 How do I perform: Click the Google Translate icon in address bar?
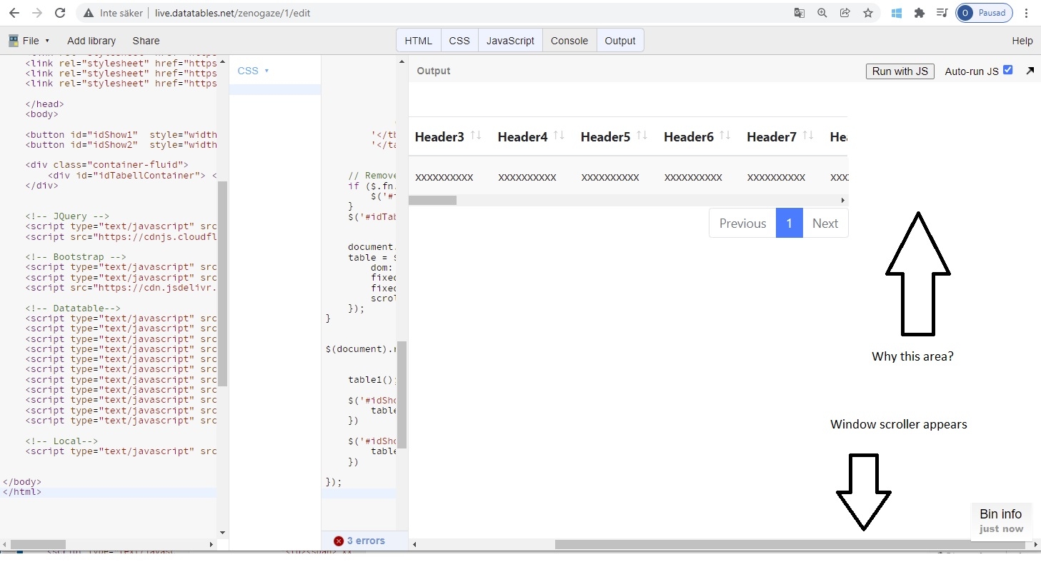click(799, 13)
